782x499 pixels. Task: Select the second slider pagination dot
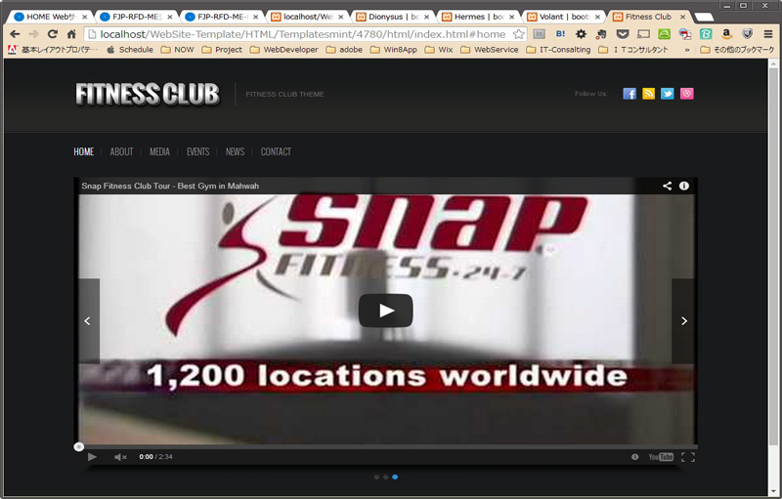[385, 478]
